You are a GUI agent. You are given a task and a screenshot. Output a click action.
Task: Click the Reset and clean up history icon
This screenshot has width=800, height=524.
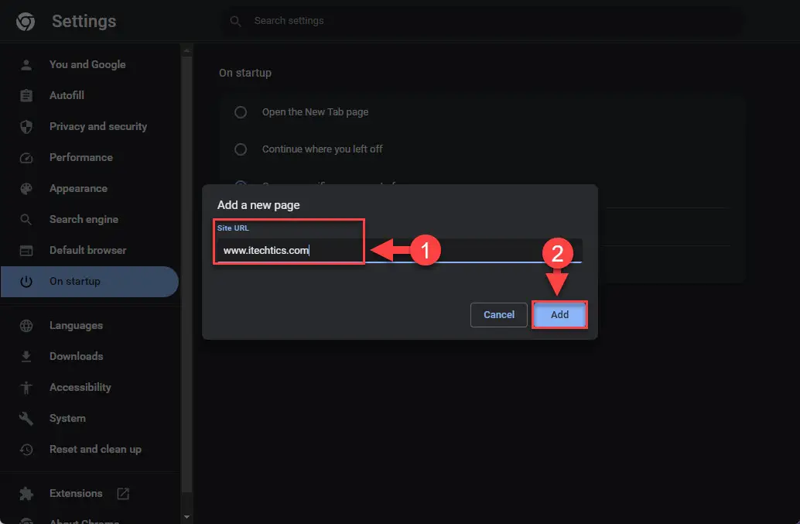[x=26, y=450]
